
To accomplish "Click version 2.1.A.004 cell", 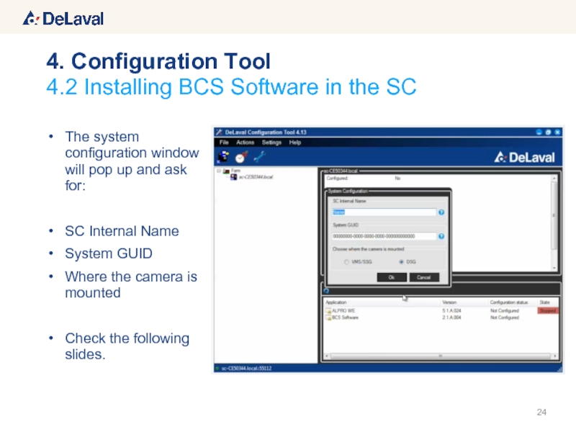I will click(451, 318).
